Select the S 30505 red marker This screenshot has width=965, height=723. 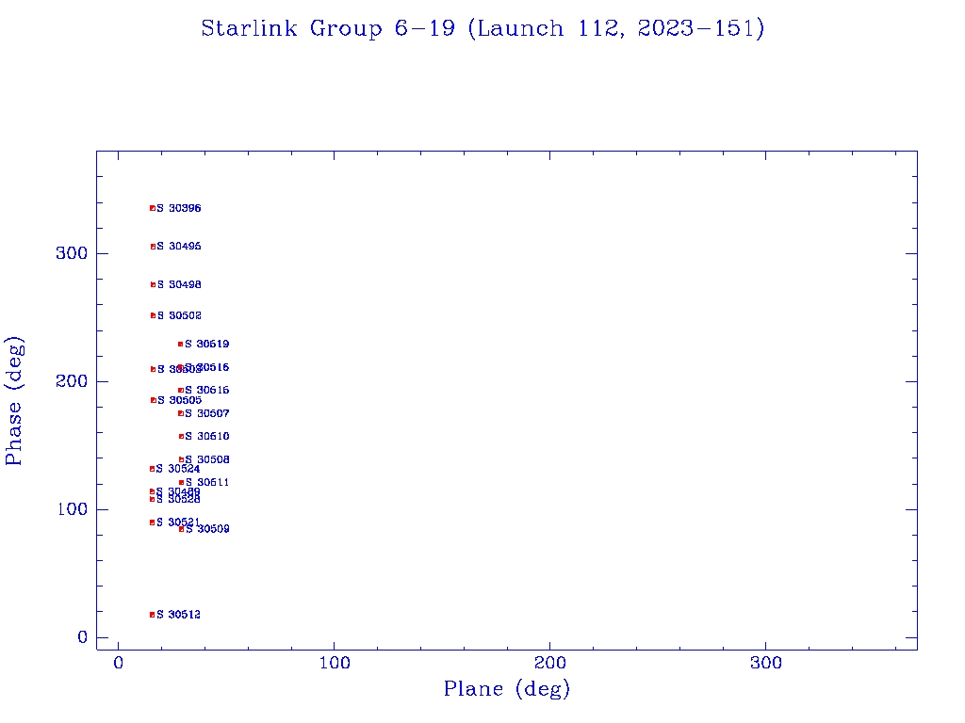coord(152,400)
